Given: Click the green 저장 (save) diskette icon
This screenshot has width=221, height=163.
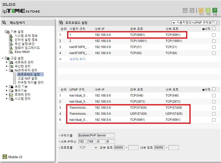Looking at the screenshot, I should [208, 11].
